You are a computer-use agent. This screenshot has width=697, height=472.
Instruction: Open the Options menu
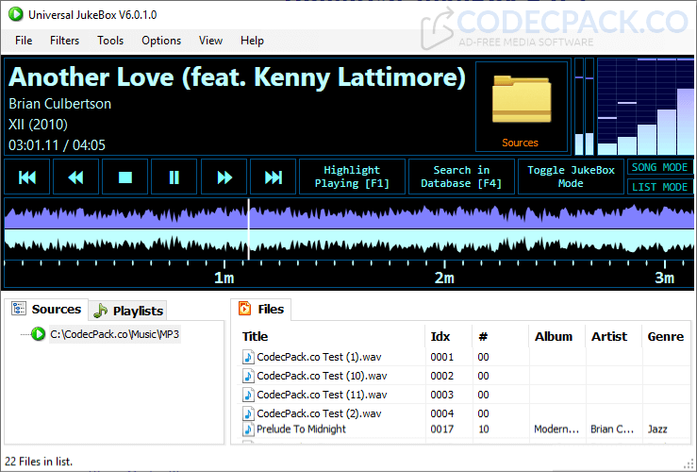161,41
